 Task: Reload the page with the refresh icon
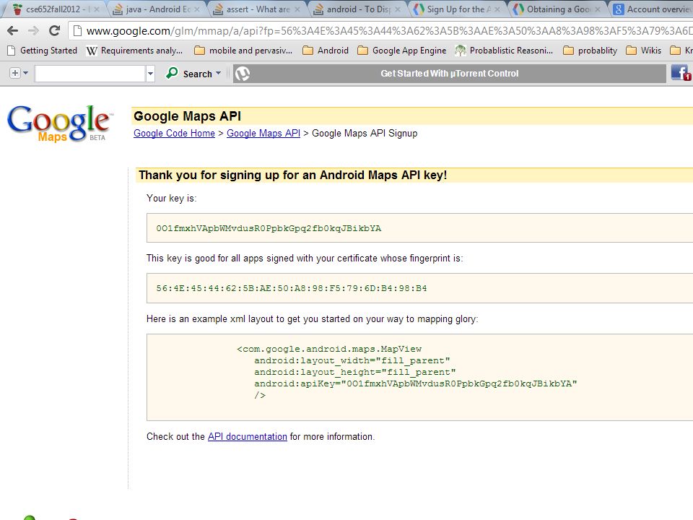click(54, 30)
